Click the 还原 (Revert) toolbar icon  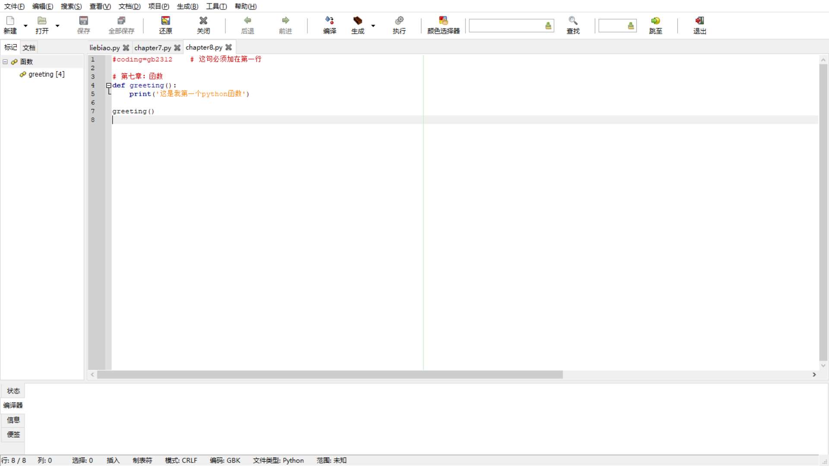165,25
